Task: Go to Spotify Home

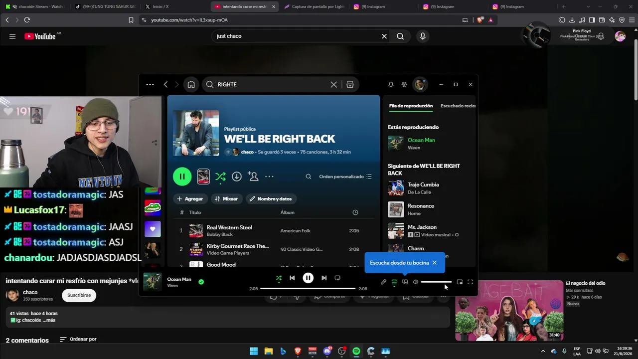Action: [x=191, y=84]
